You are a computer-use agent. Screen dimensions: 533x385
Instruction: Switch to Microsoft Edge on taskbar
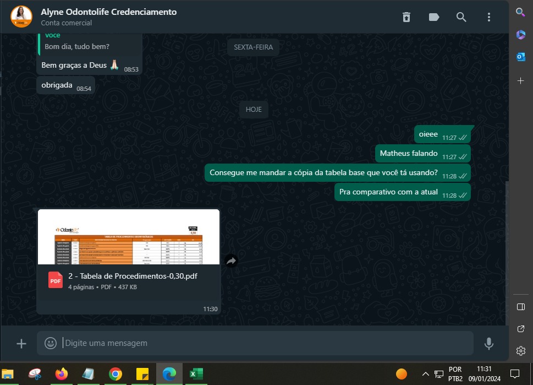(x=169, y=374)
